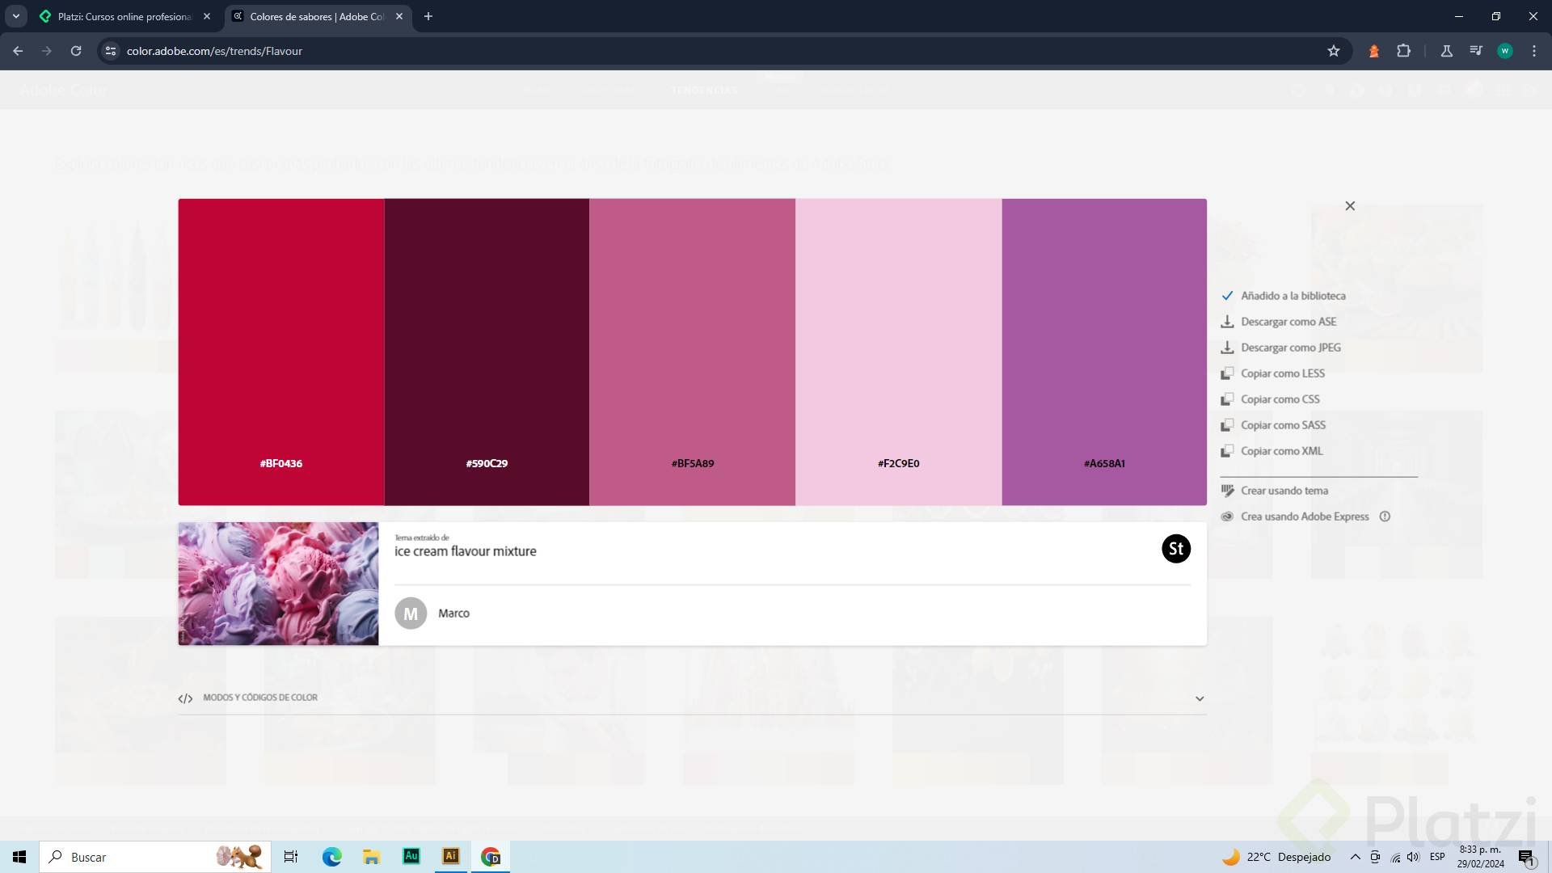Open Adobe Illustrator from the taskbar
The height and width of the screenshot is (873, 1552).
click(x=451, y=856)
